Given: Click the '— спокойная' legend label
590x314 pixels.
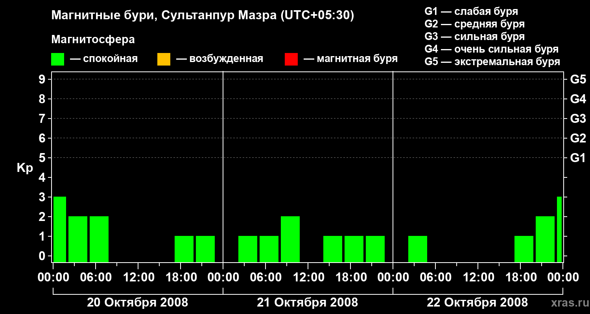Looking at the screenshot, I should (x=104, y=59).
